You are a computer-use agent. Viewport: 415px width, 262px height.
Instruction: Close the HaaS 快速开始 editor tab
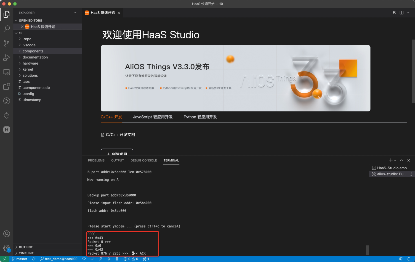(x=119, y=13)
